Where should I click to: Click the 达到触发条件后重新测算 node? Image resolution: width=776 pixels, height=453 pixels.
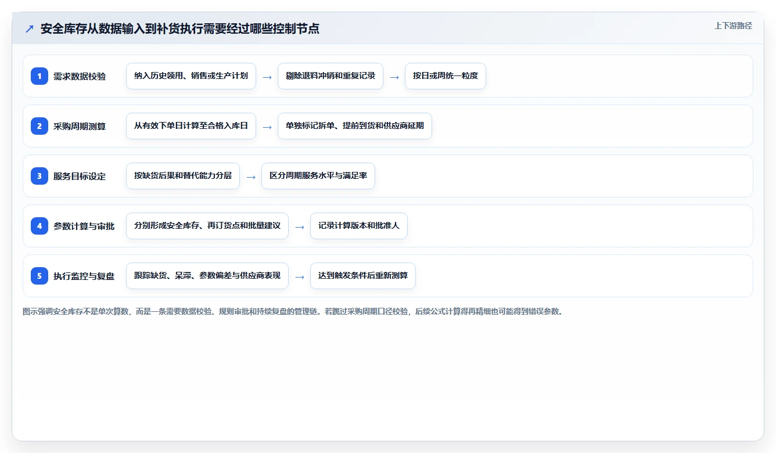click(x=363, y=276)
